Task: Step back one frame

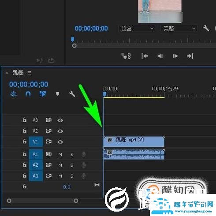Action: pyautogui.click(x=160, y=56)
